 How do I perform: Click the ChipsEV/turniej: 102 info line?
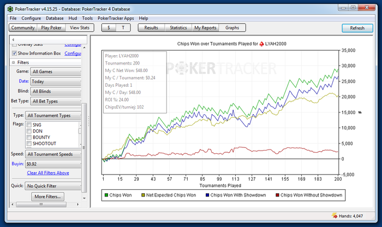[x=124, y=107]
